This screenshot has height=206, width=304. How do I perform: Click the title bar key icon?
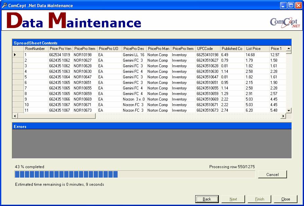pyautogui.click(x=4, y=5)
